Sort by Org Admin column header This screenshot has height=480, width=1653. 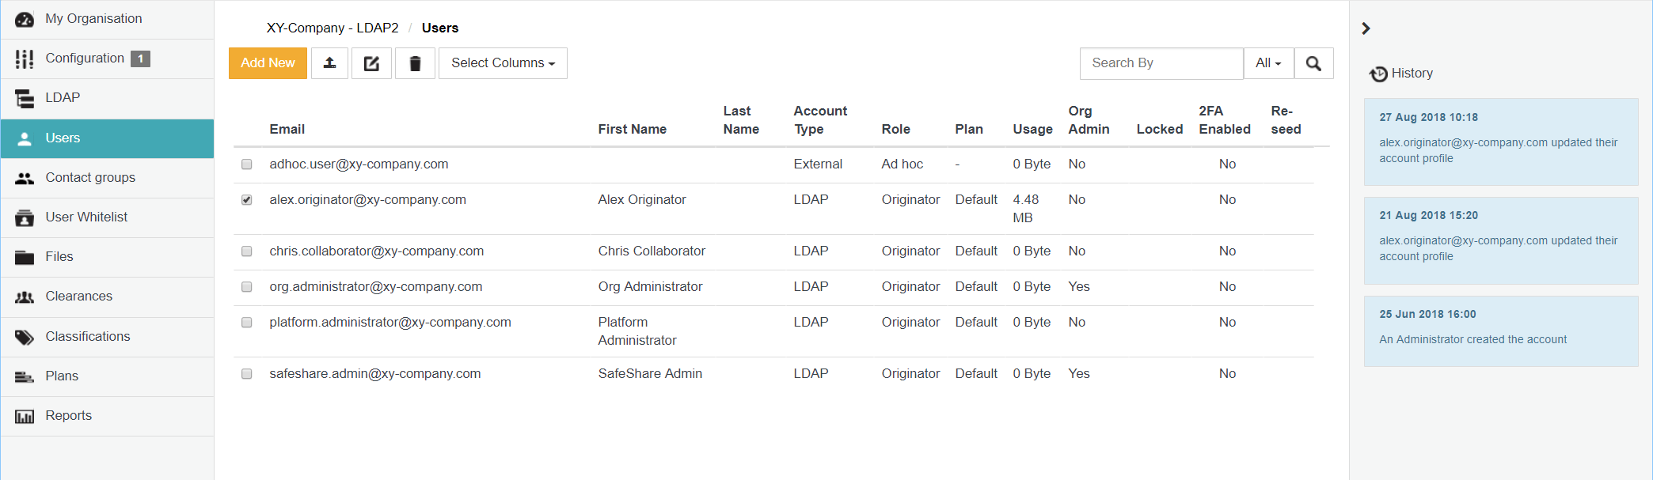coord(1089,120)
